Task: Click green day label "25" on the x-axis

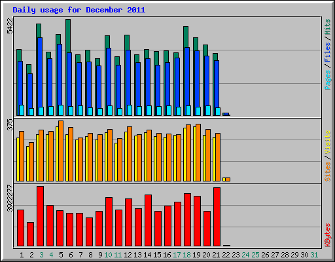Action: (x=255, y=255)
